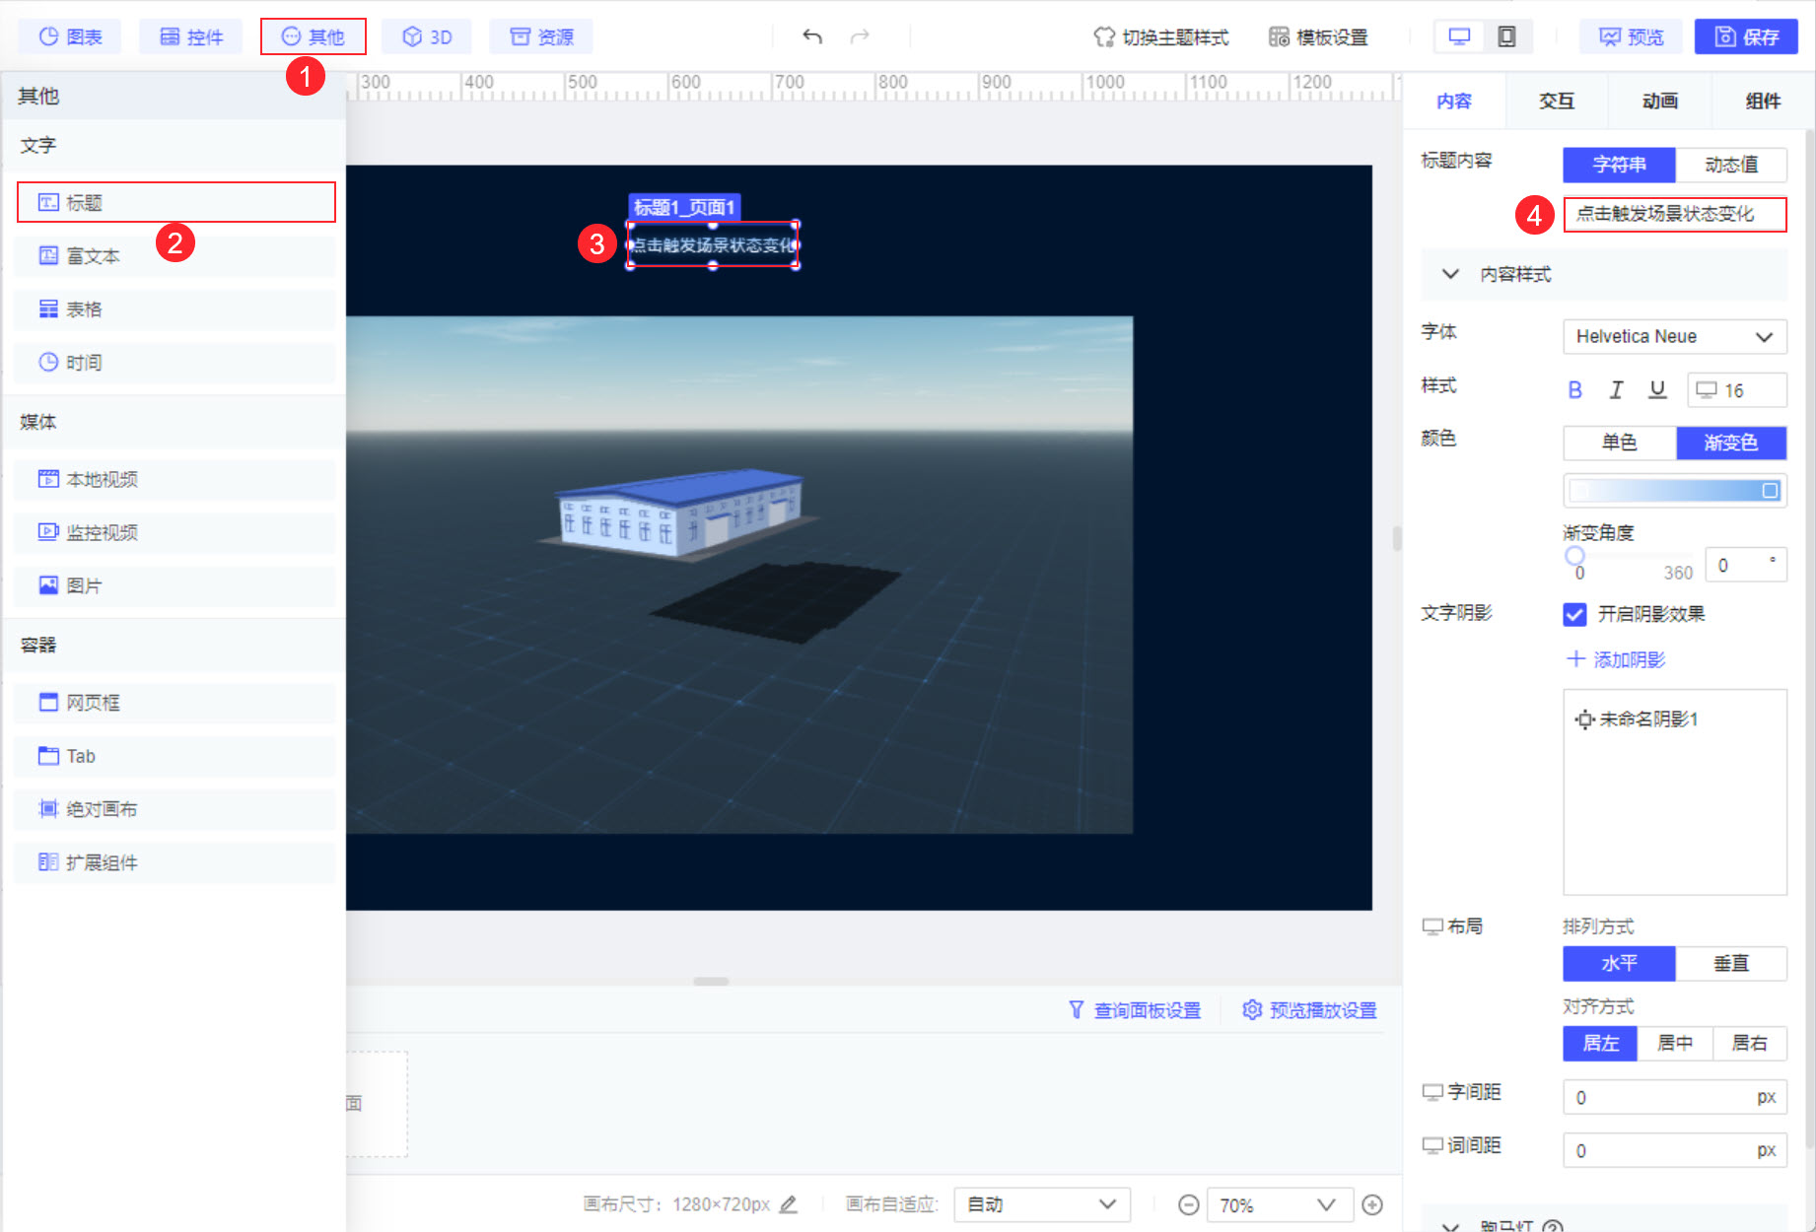Add a 网页框 web frame component
The width and height of the screenshot is (1816, 1232).
(x=175, y=703)
